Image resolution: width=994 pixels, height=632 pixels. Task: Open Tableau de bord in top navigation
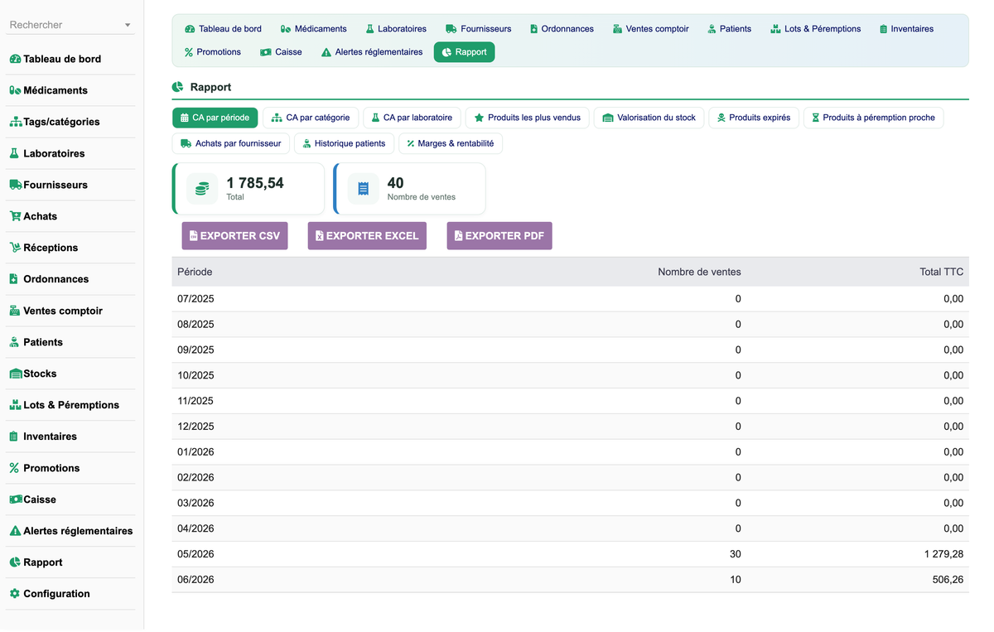coord(223,29)
